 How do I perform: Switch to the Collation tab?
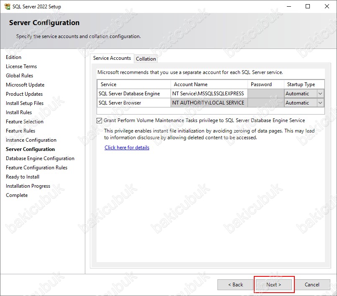(146, 59)
